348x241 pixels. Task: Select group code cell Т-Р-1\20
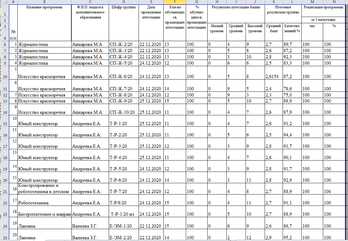[x=124, y=121]
